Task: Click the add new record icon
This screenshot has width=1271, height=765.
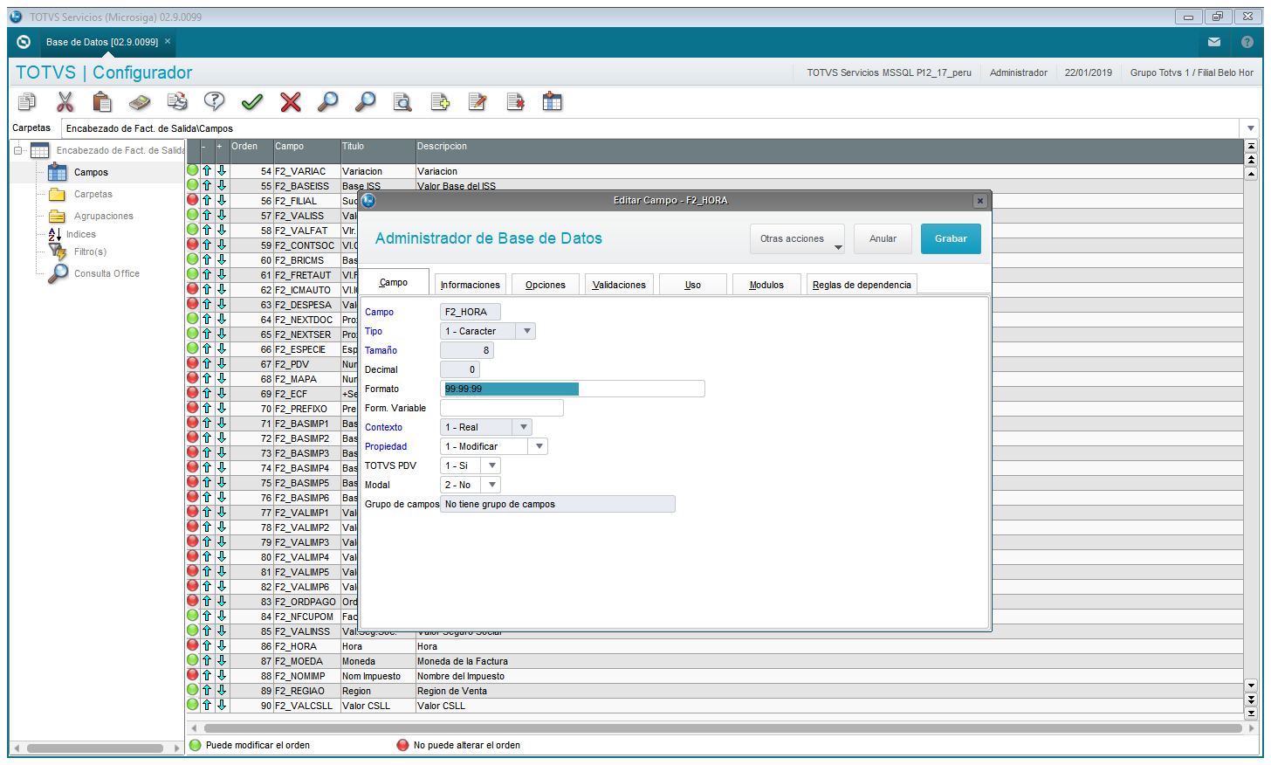Action: point(440,102)
